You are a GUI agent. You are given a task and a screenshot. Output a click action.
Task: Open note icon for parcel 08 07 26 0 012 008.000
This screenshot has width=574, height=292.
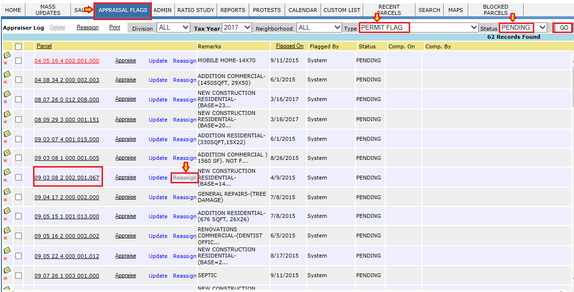point(7,94)
